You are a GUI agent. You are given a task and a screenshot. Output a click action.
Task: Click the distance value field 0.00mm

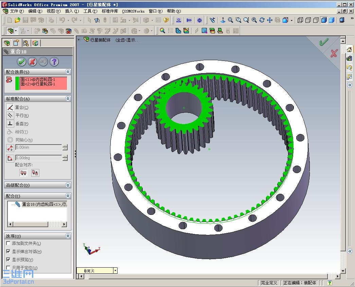pyautogui.click(x=38, y=147)
